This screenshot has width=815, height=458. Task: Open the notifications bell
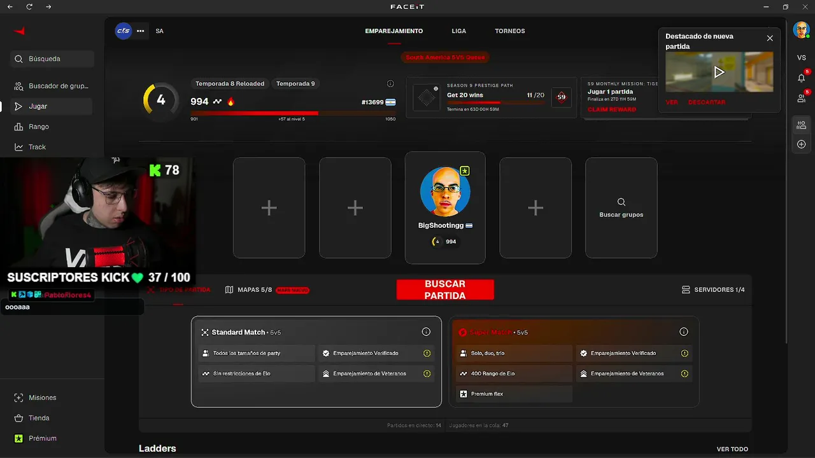tap(802, 78)
